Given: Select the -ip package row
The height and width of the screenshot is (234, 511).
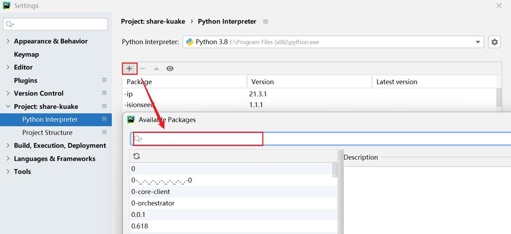Looking at the screenshot, I should point(309,94).
